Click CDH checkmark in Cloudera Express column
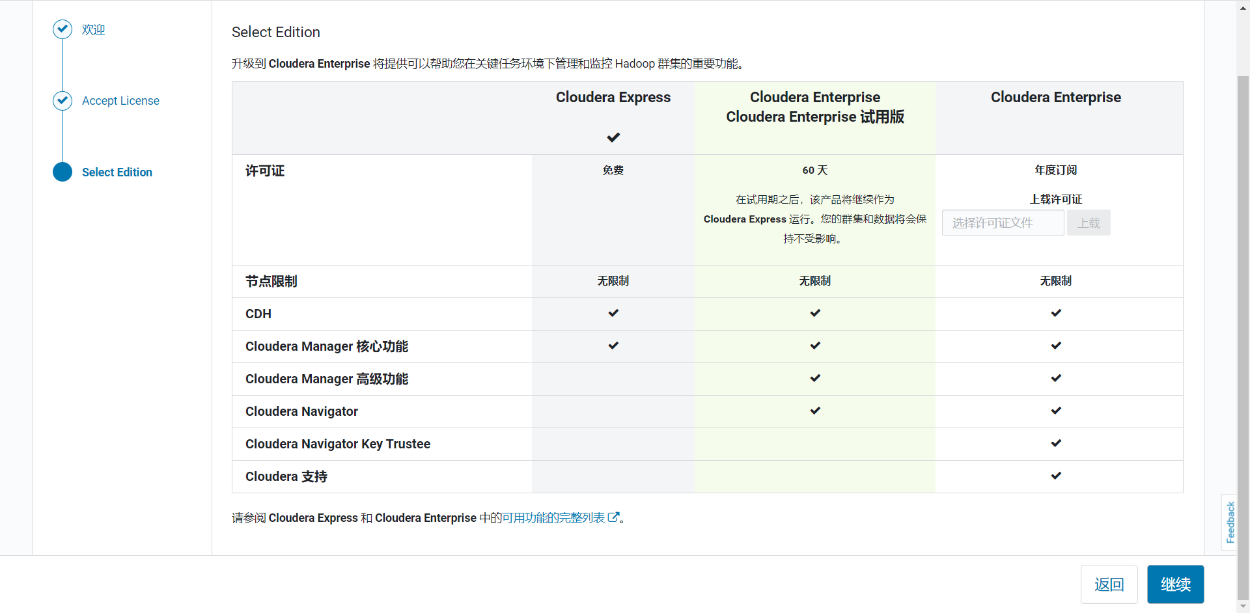This screenshot has height=613, width=1250. click(x=613, y=313)
